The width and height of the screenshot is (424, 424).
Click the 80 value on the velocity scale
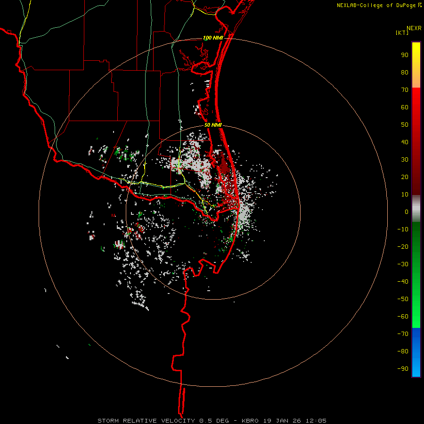(405, 73)
